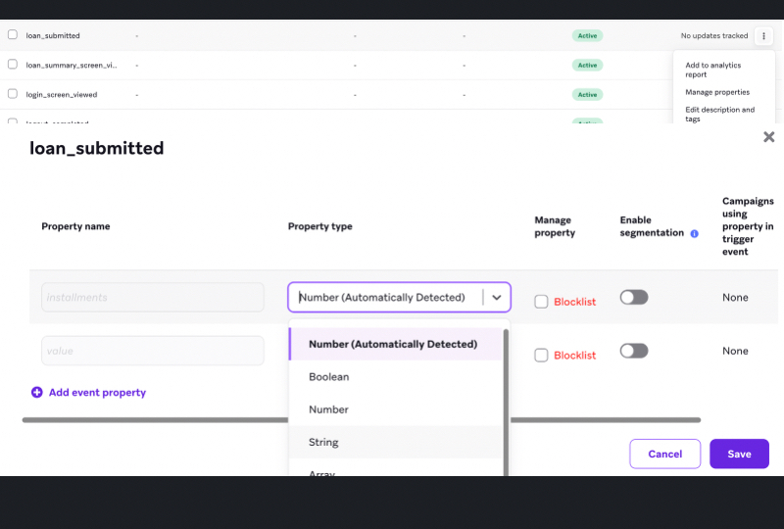Enable segmentation toggle for installments

click(x=634, y=297)
